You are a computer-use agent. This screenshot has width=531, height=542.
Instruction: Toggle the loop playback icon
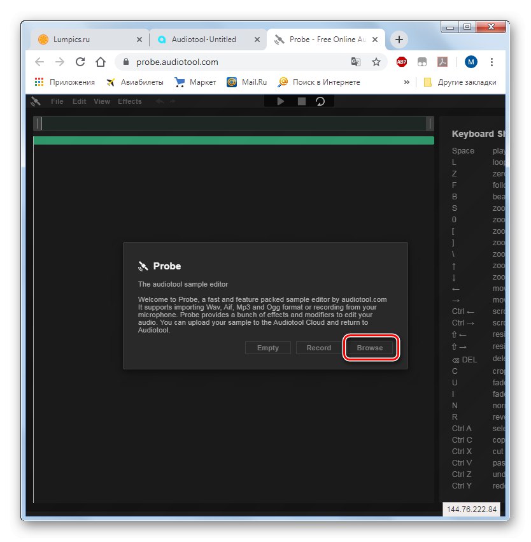pyautogui.click(x=320, y=101)
